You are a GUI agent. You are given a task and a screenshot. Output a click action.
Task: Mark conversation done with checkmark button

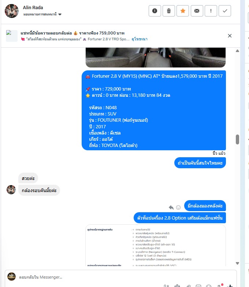pyautogui.click(x=225, y=11)
